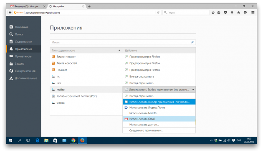Click Всегда спрашивать action for ircs
This screenshot has width=263, height=153.
(142, 83)
